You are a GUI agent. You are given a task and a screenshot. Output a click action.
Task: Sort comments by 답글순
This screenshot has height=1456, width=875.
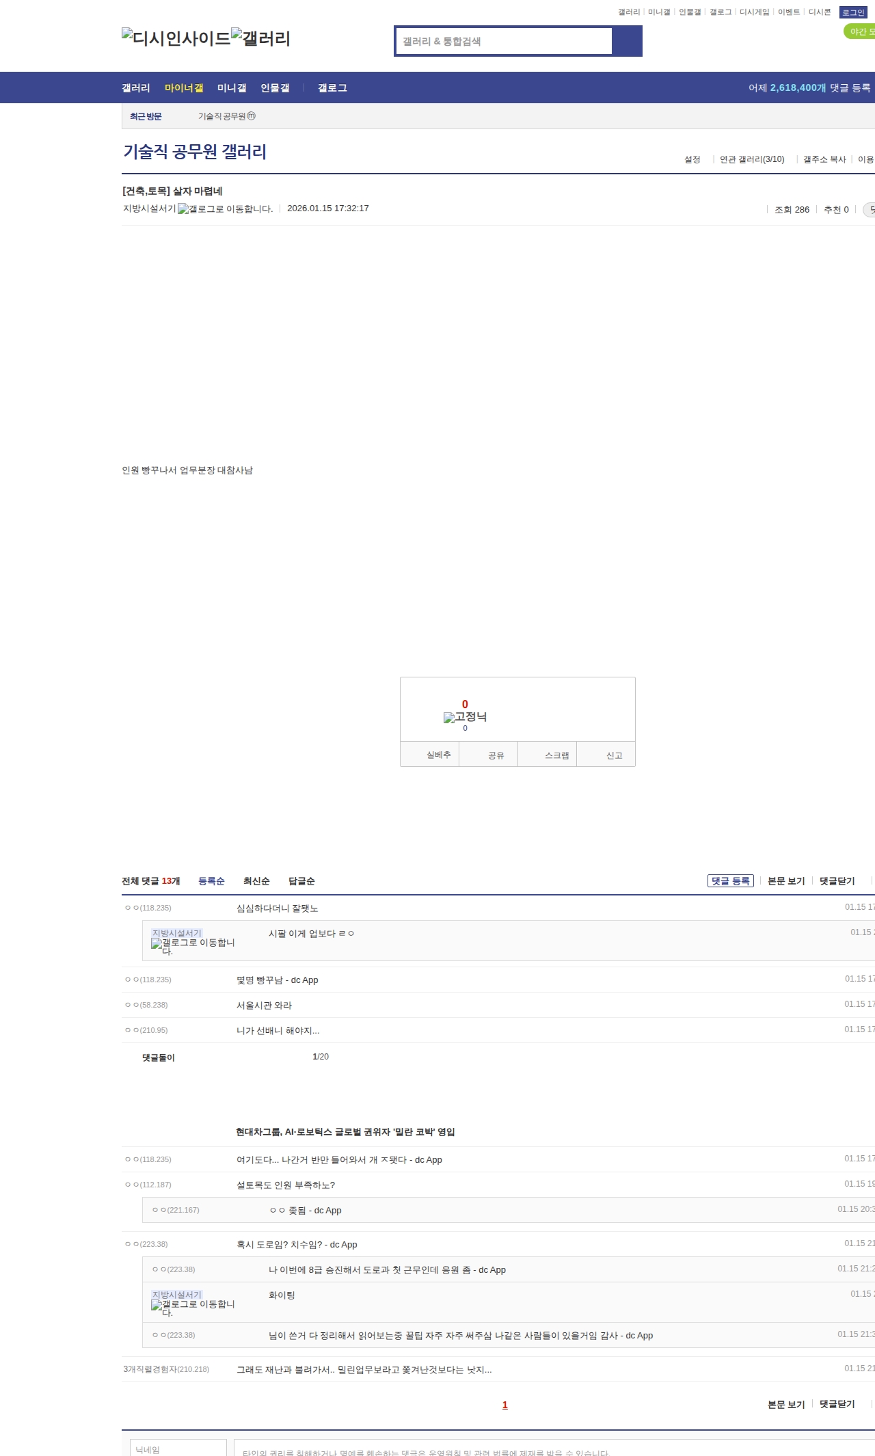tap(301, 881)
